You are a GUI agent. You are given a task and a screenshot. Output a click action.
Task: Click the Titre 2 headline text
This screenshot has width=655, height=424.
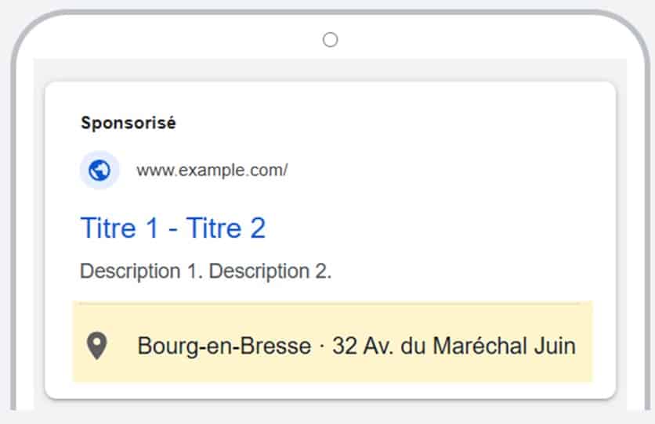[226, 228]
